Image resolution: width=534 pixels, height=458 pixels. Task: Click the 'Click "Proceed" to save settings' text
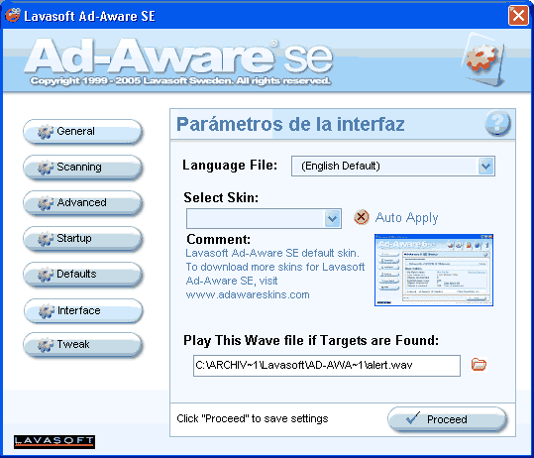click(x=253, y=418)
